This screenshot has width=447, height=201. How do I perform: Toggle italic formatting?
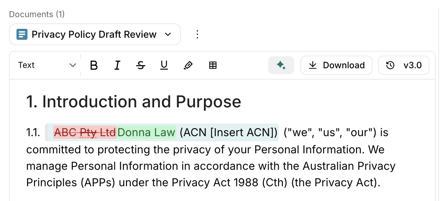click(117, 65)
